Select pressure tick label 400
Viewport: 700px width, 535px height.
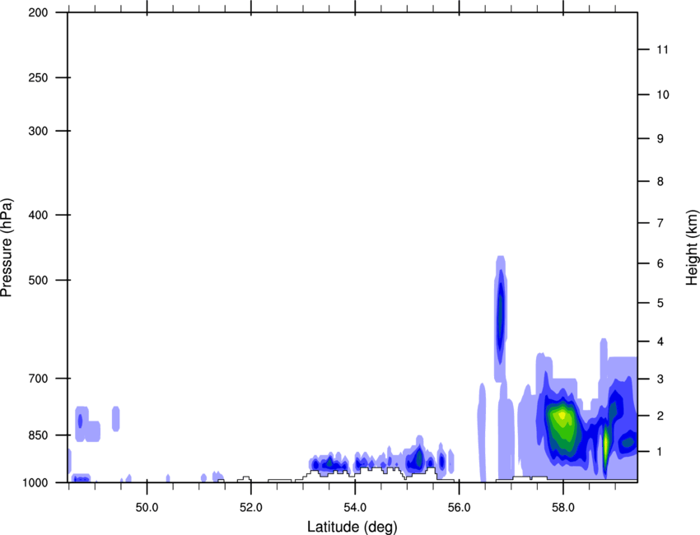(38, 215)
